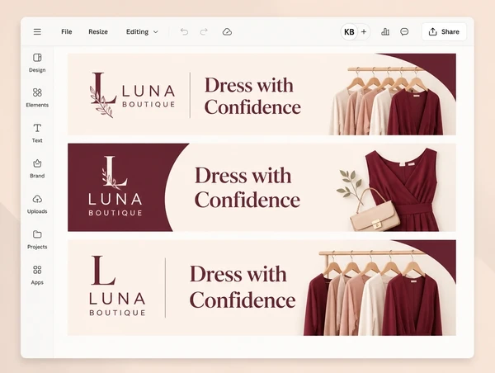Open the Brand panel

tap(37, 168)
